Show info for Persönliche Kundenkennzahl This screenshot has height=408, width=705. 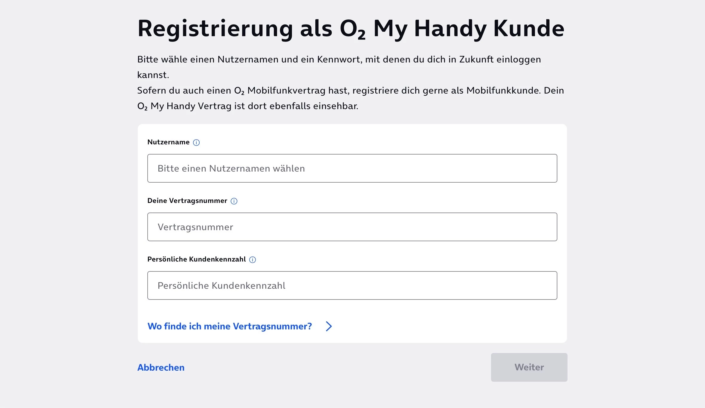(253, 260)
